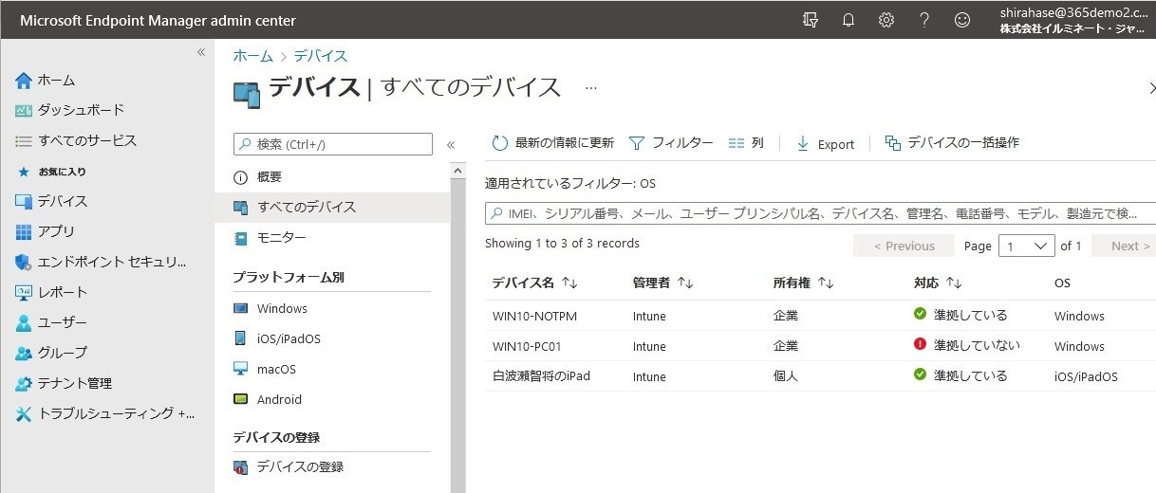Open the Page number dropdown
This screenshot has width=1156, height=493.
[x=1027, y=246]
